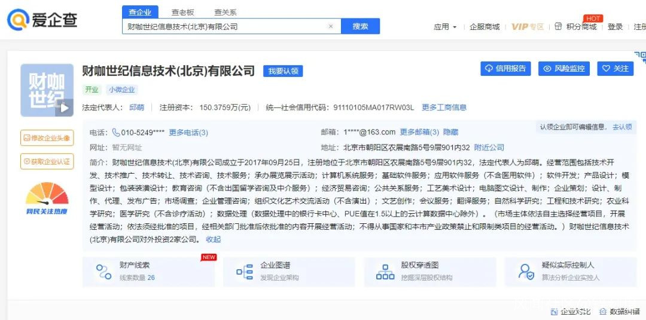Collapse the 简介 with 收起

click(x=214, y=239)
